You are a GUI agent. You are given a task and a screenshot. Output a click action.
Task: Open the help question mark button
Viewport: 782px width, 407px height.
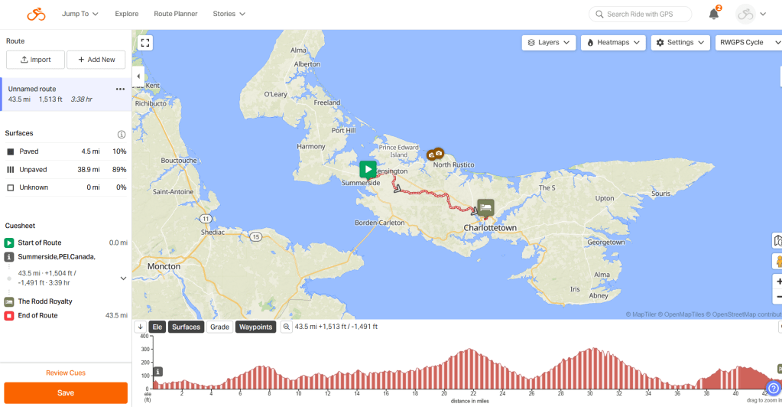click(x=773, y=389)
